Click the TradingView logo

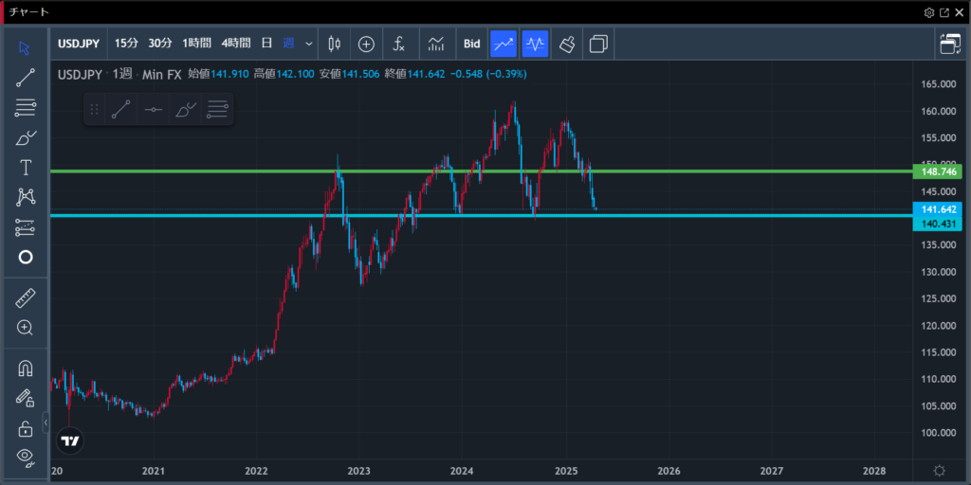click(70, 441)
